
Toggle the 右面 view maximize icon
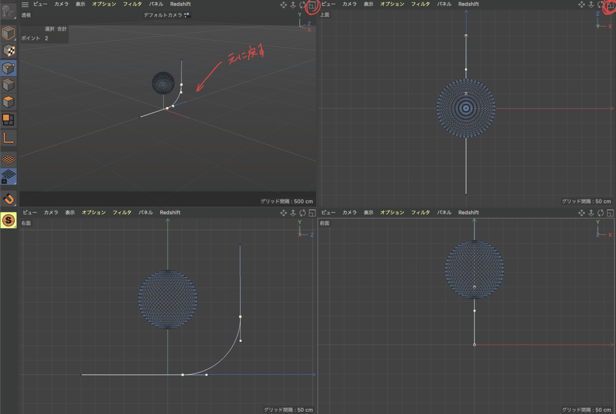coord(312,212)
